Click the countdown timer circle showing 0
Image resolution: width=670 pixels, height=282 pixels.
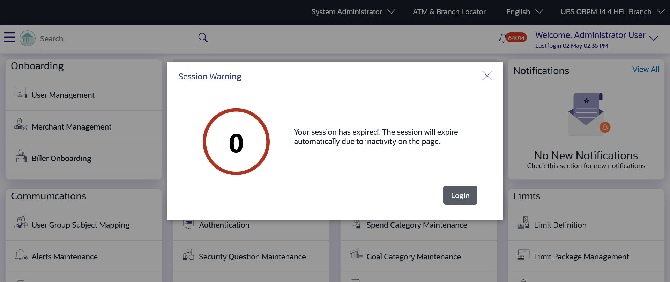coord(236,142)
